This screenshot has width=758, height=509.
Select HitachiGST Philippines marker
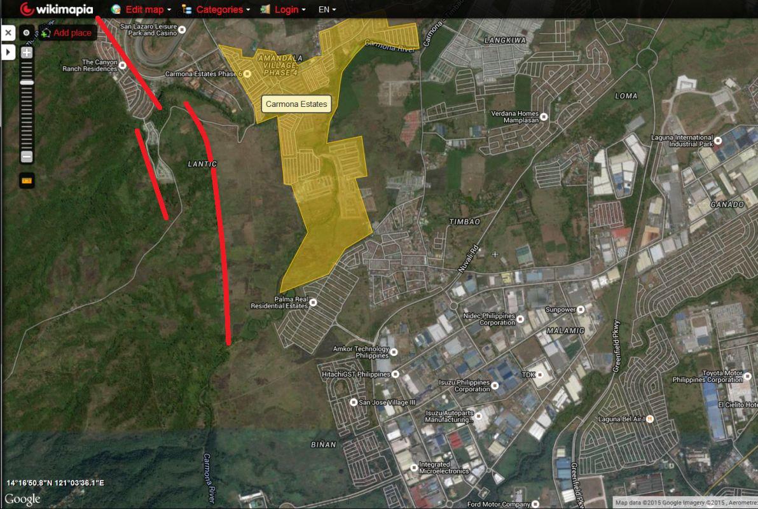click(x=396, y=374)
